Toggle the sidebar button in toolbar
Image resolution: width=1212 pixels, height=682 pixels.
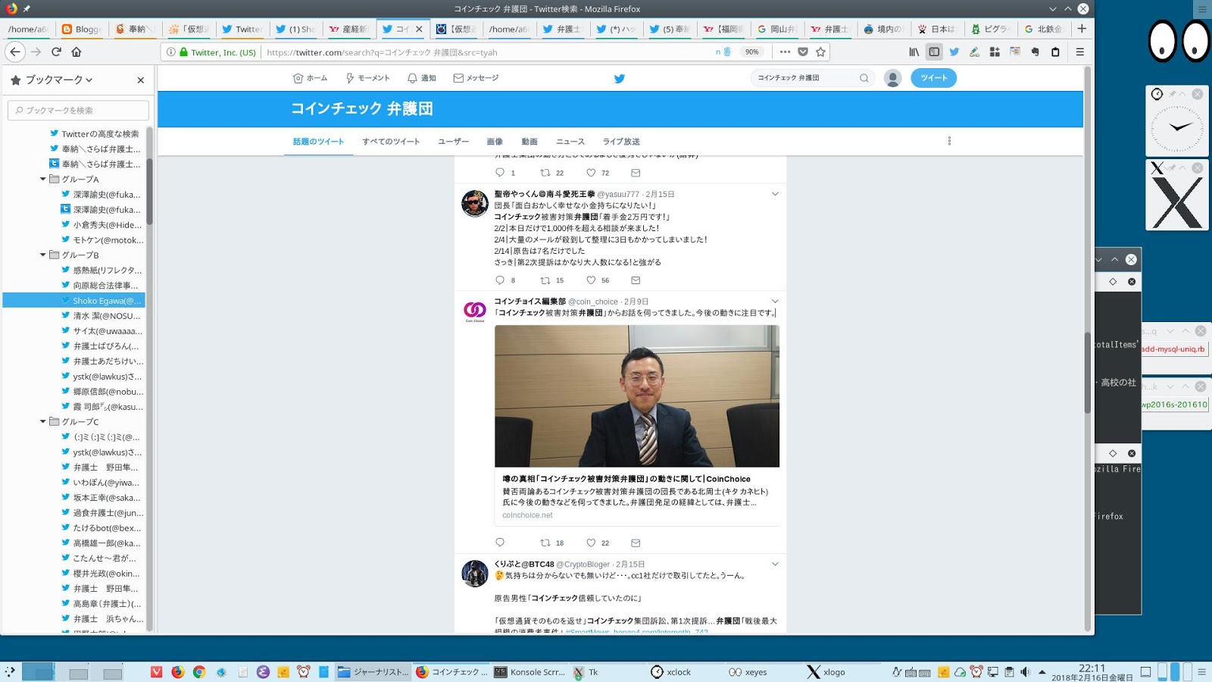[934, 52]
